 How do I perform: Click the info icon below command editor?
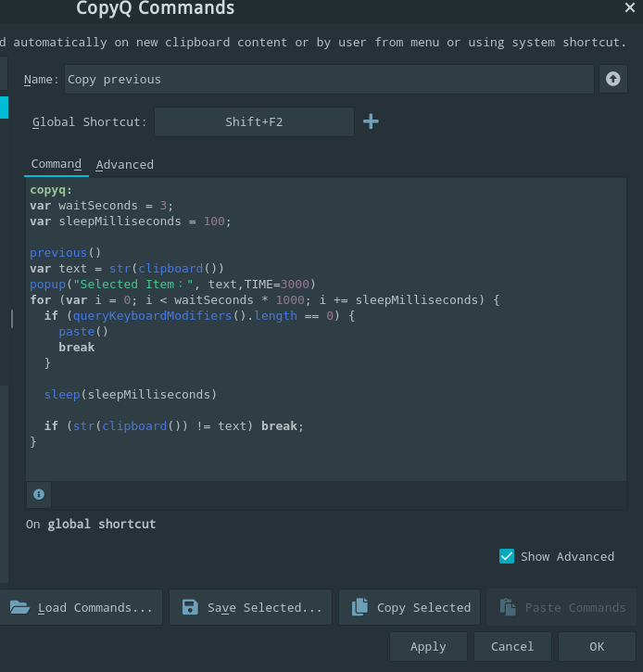(39, 495)
